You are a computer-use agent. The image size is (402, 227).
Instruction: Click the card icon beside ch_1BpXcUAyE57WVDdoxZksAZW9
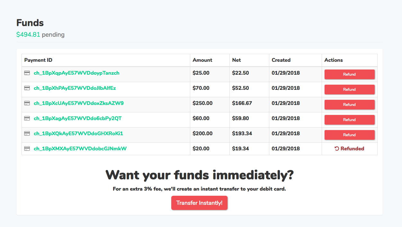click(x=27, y=103)
